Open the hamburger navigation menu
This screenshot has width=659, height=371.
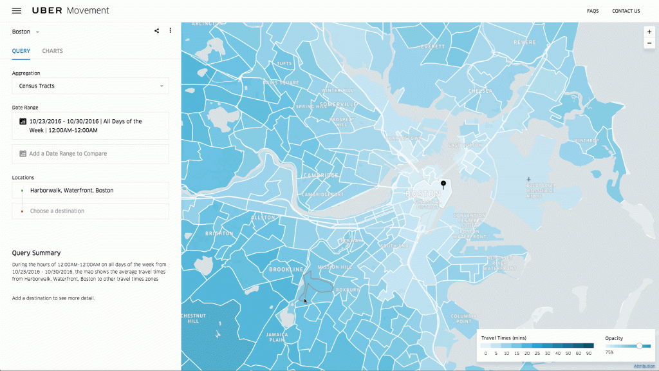click(16, 10)
